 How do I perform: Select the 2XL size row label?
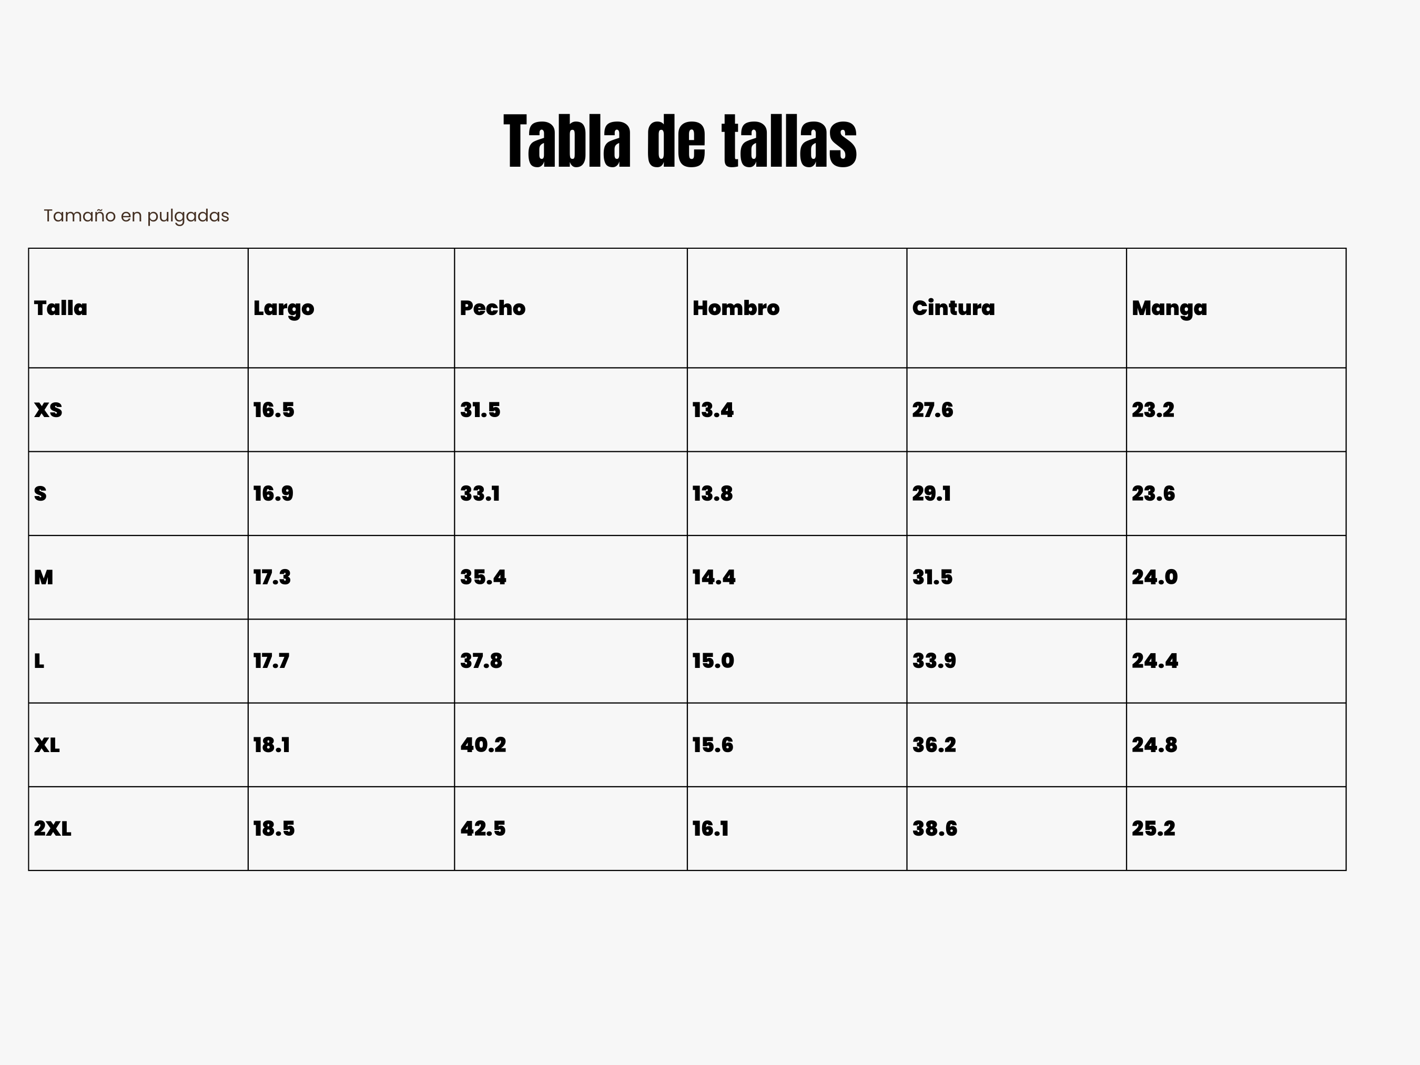(53, 829)
